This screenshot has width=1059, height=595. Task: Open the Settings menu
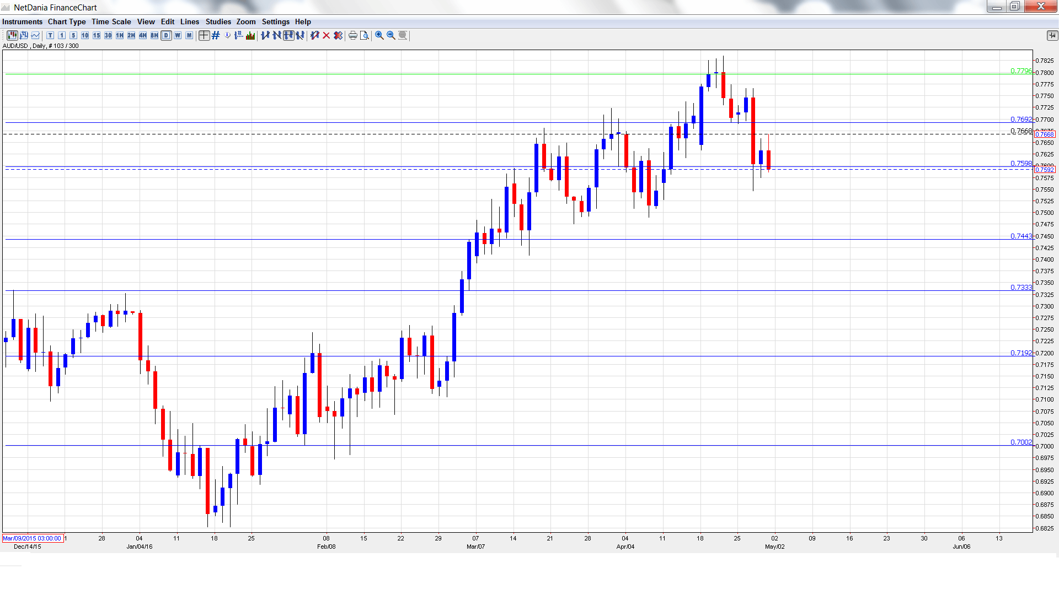tap(275, 21)
